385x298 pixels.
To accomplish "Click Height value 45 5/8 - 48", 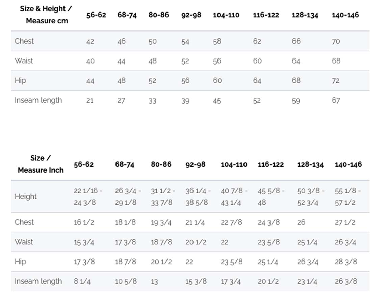I will (271, 197).
